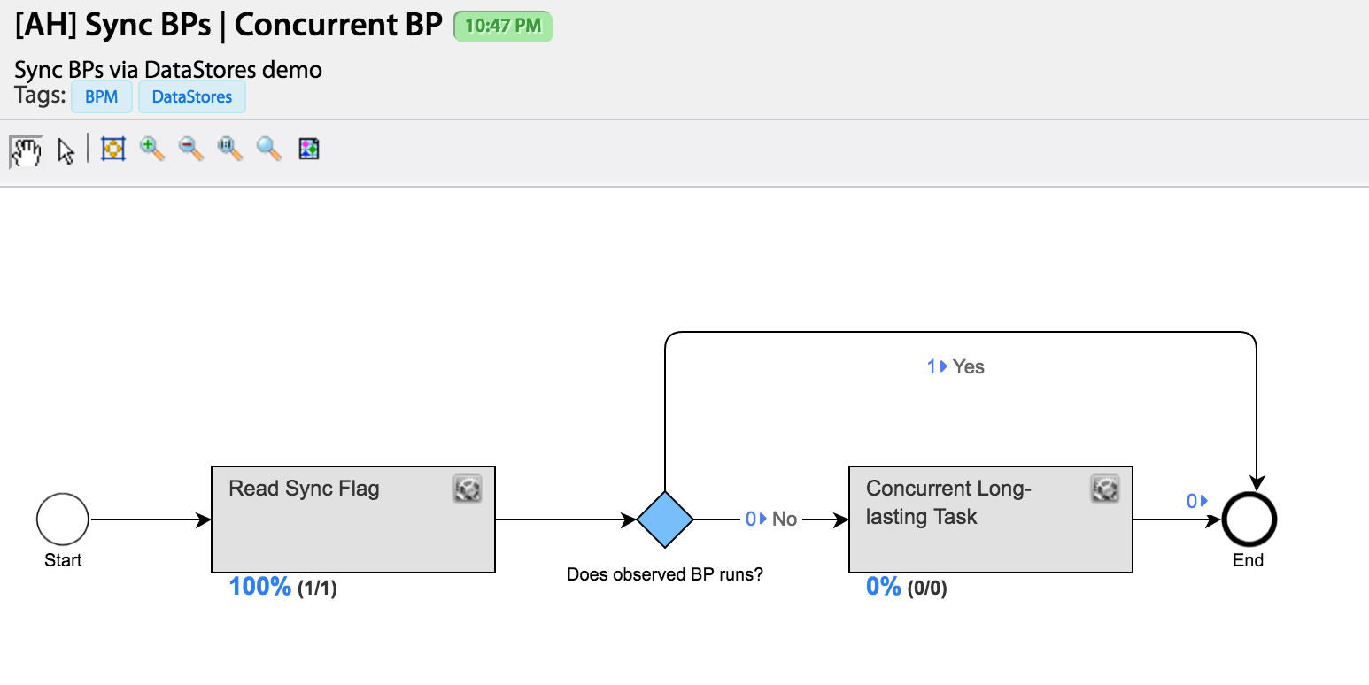
Task: Click the 0% (0/0) statistic
Action: point(906,587)
